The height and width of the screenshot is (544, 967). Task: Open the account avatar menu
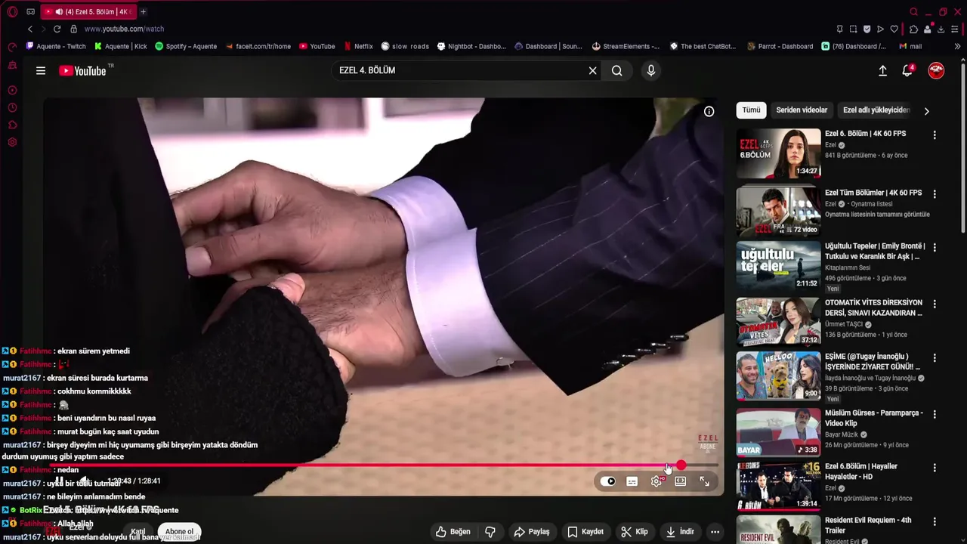click(x=936, y=70)
